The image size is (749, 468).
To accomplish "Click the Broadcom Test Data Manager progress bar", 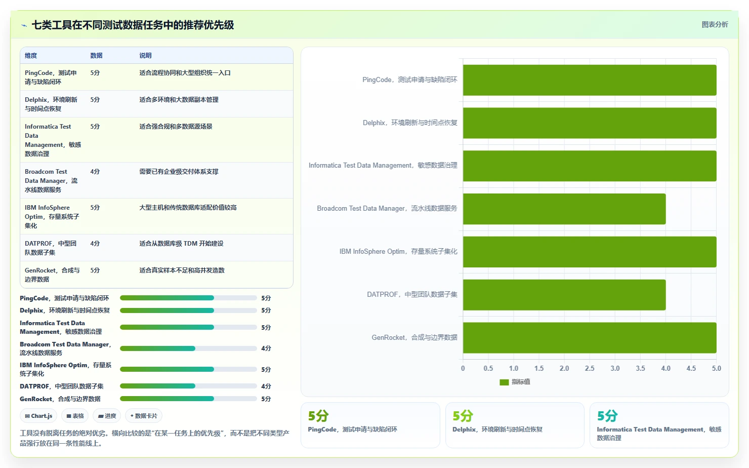I will pos(188,348).
